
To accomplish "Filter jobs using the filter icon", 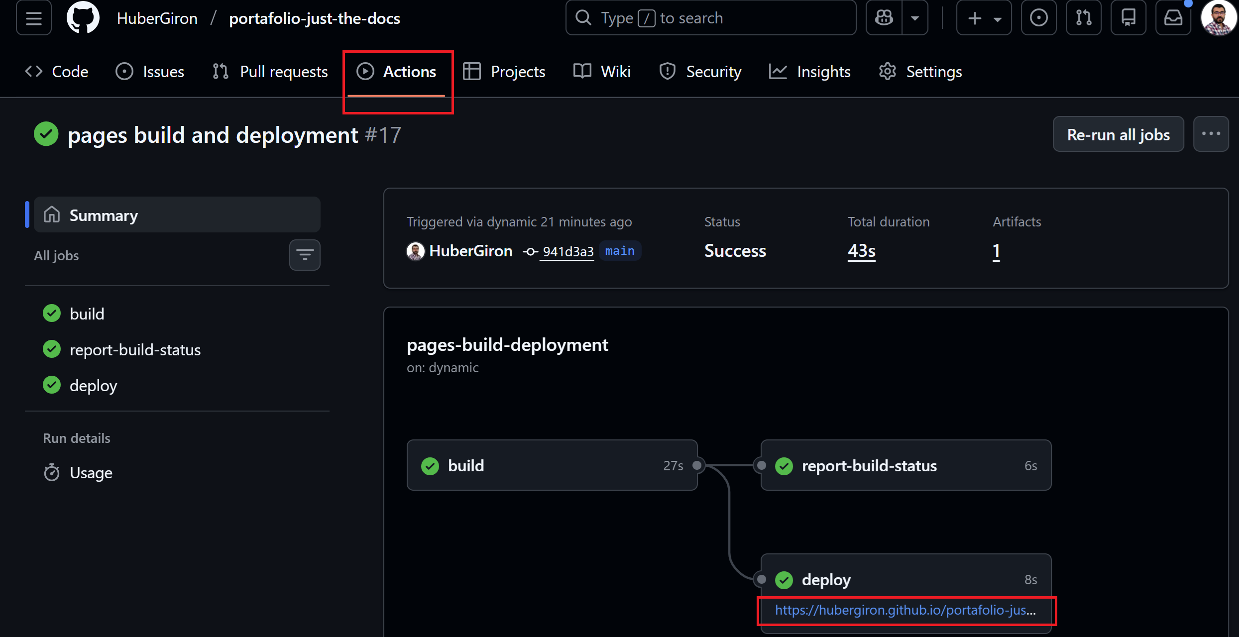I will click(304, 255).
